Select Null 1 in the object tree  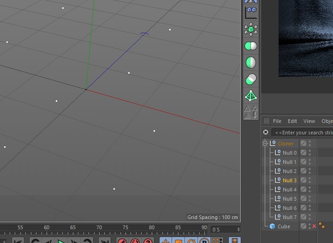point(290,162)
